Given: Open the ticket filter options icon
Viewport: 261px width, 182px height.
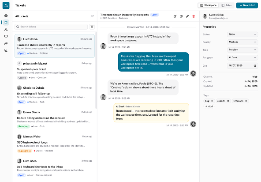Looking at the screenshot, I should (92, 27).
